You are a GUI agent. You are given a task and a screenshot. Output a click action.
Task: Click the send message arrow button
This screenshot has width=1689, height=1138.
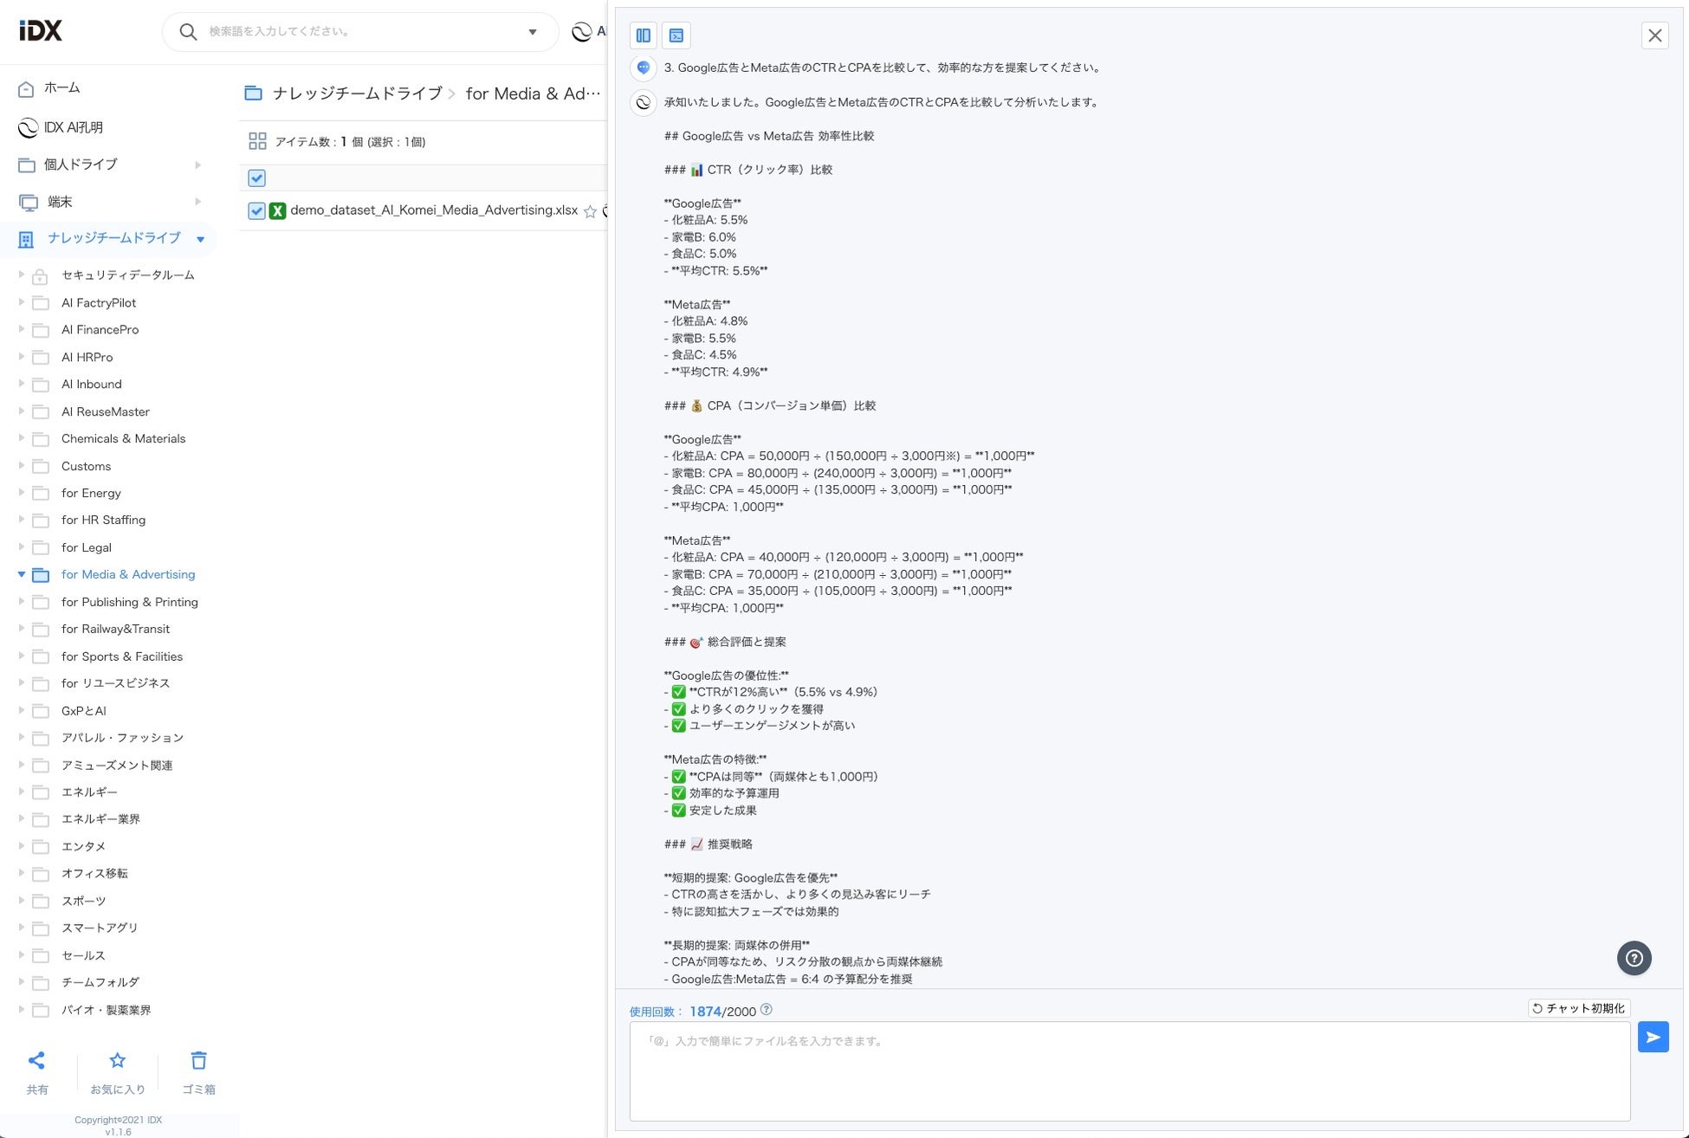click(1653, 1037)
